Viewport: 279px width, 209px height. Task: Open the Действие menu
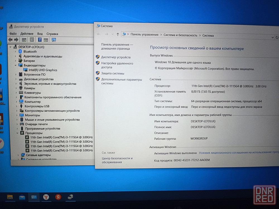pos(27,34)
